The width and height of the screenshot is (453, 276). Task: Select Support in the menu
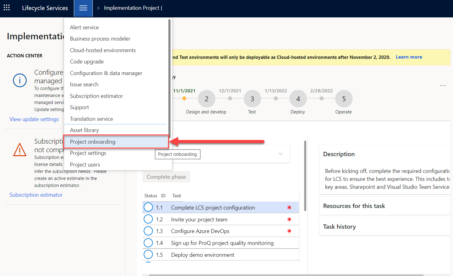click(79, 107)
